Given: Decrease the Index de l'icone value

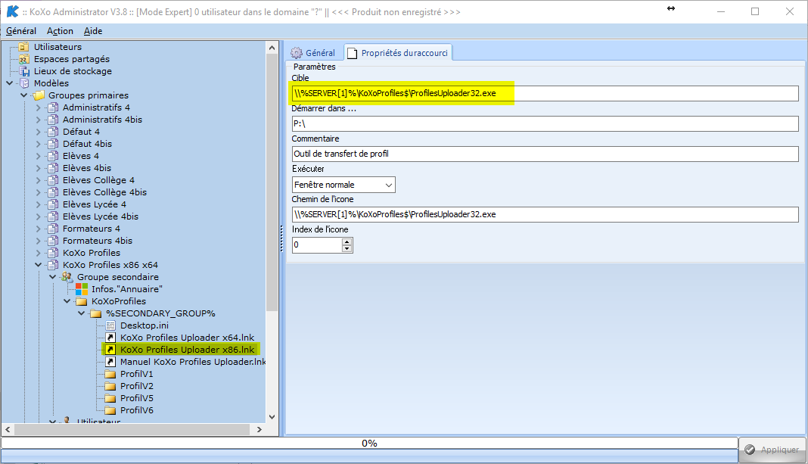Looking at the screenshot, I should coord(347,248).
